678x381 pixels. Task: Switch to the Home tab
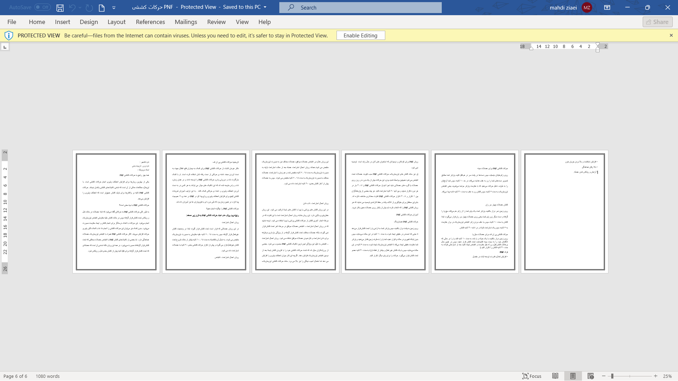(37, 22)
